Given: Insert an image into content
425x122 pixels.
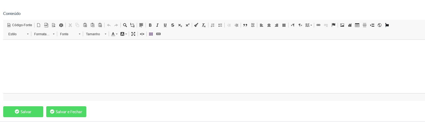Looking at the screenshot, I should pos(342,25).
